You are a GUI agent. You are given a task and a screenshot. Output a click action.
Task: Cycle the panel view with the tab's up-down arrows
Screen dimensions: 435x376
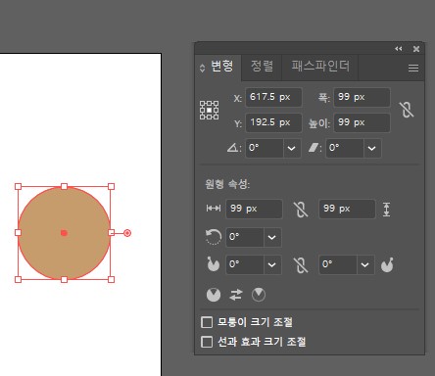coord(202,68)
